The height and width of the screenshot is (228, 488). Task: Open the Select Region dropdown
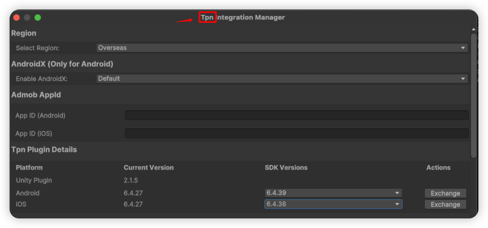[x=281, y=48]
